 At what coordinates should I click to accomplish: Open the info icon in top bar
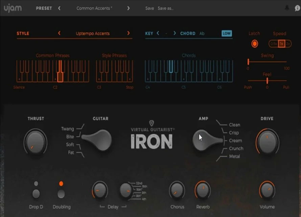pos(297,8)
